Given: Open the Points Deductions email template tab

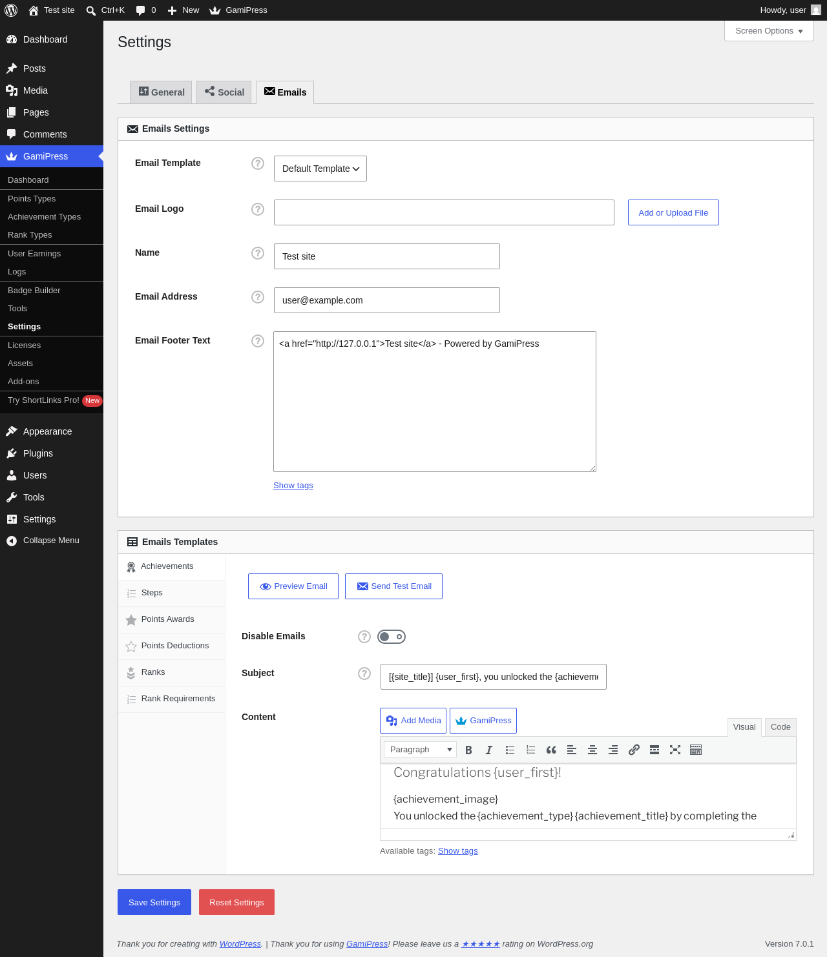Looking at the screenshot, I should (x=172, y=646).
